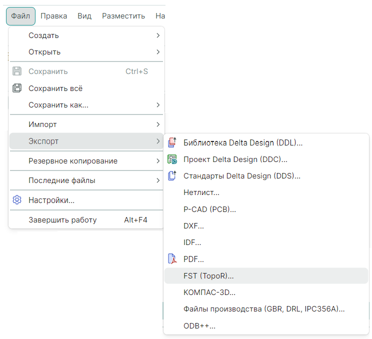Open the Правка menu in menu bar

(53, 16)
